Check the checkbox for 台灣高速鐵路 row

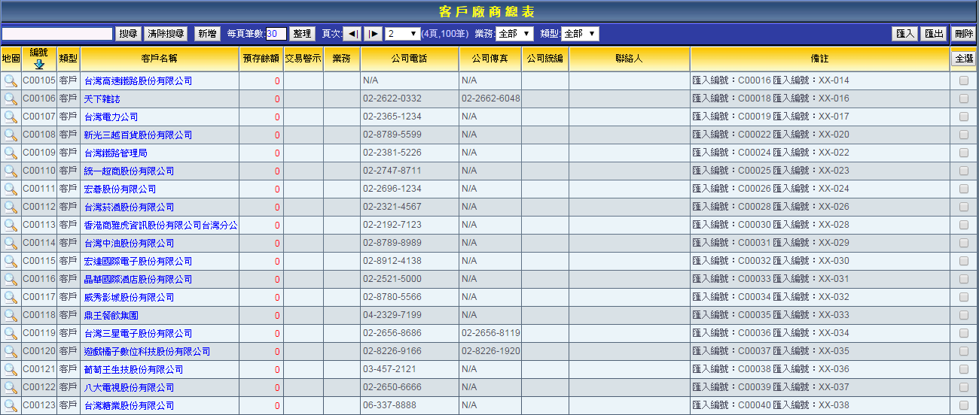963,80
